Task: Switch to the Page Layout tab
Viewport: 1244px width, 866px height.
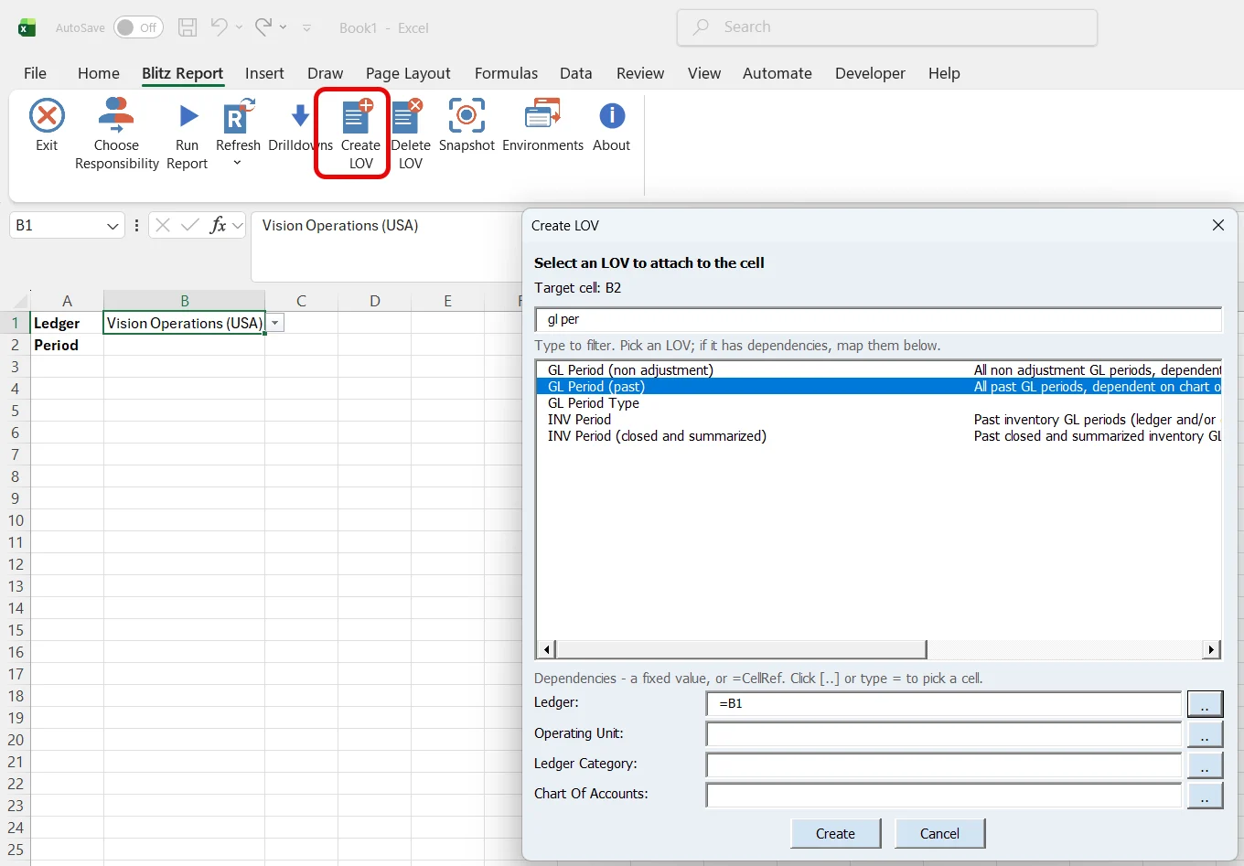Action: 408,73
